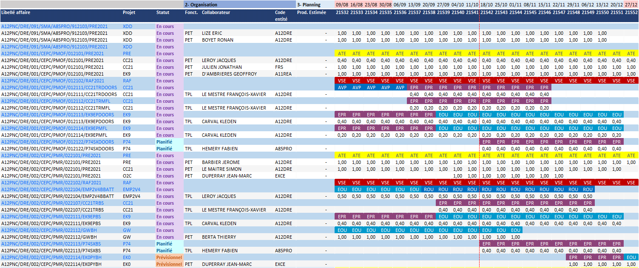Open the blue A12PNC/DRE/002/CEPC/PMR/022102/RAF2021 label
Image resolution: width=639 pixels, height=268 pixels.
tap(51, 183)
